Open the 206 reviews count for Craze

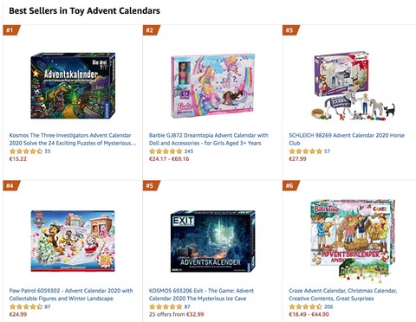[328, 306]
